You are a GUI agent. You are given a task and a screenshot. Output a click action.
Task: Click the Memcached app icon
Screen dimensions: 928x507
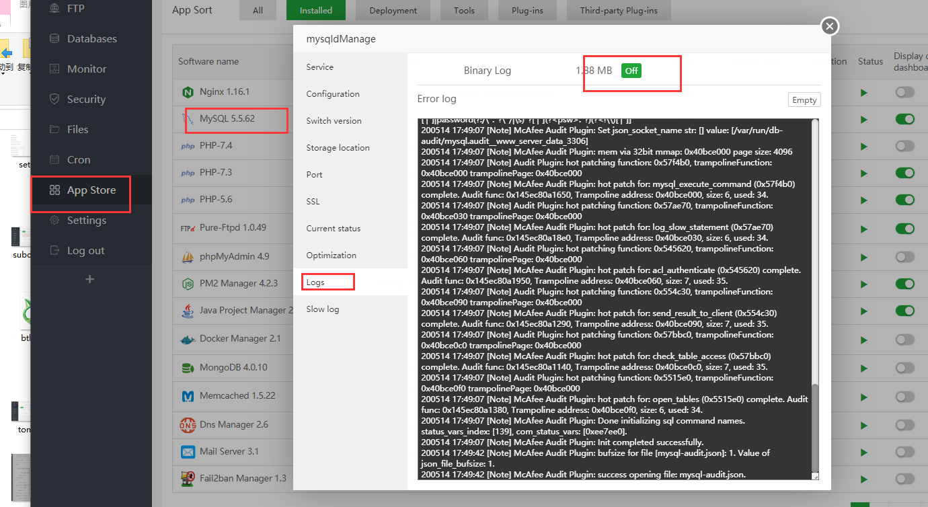188,396
